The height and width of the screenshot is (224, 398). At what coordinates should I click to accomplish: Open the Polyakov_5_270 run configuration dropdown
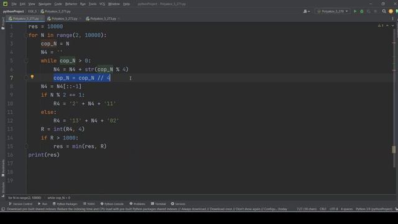pos(333,11)
